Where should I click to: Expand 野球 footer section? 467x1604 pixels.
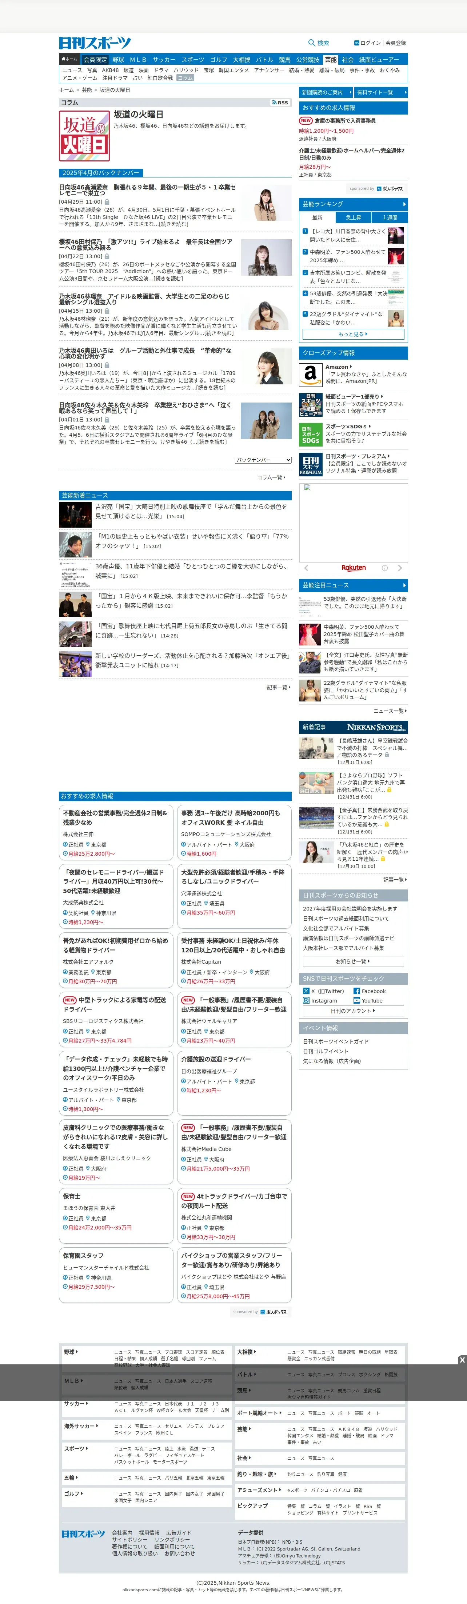coord(71,1352)
